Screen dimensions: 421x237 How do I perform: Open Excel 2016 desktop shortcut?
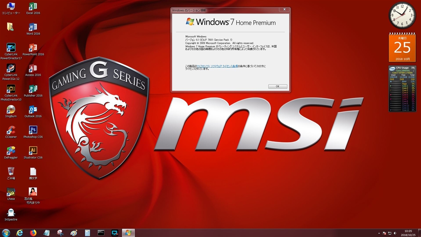coord(33,8)
